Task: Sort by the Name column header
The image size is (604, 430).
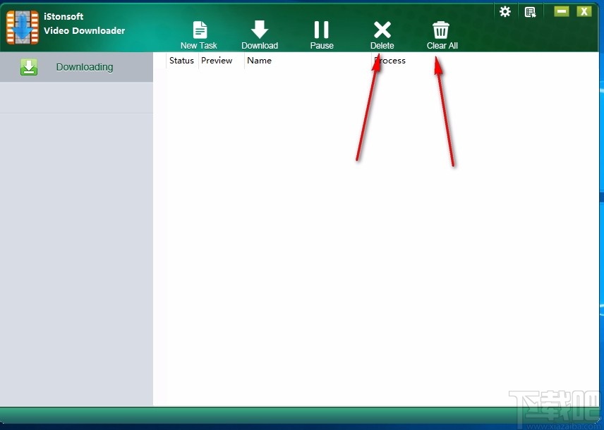Action: [259, 61]
